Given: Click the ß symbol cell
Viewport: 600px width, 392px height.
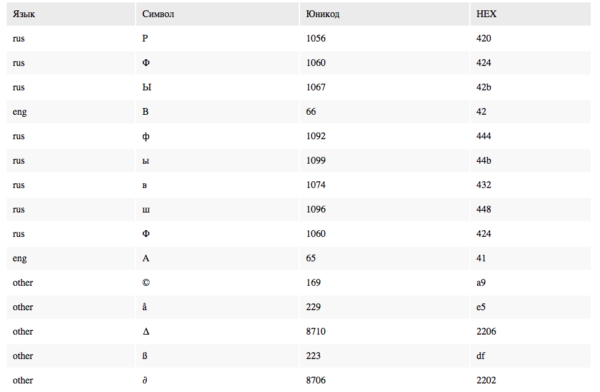Looking at the screenshot, I should click(218, 356).
